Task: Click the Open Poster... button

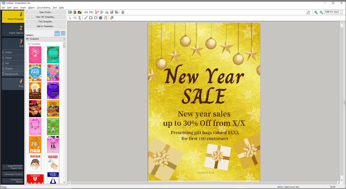Action: tap(46, 12)
